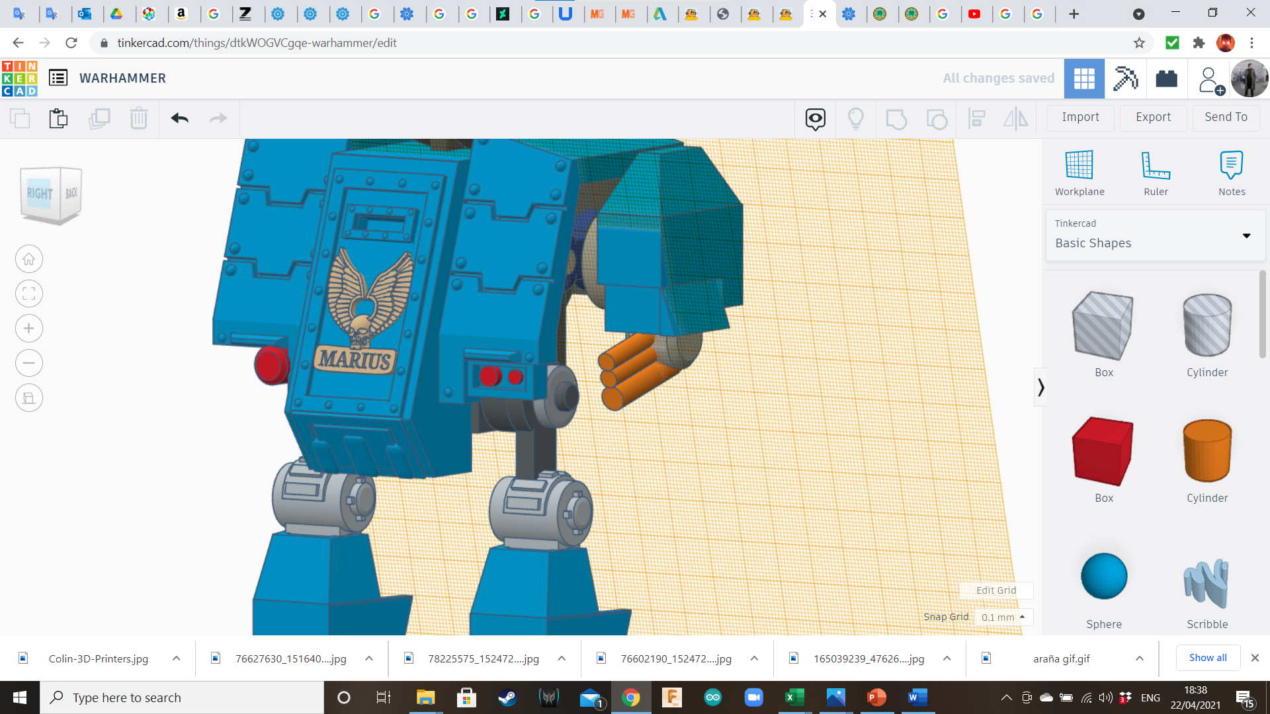Click the Zoom in plus icon
This screenshot has height=714, width=1270.
tap(29, 329)
